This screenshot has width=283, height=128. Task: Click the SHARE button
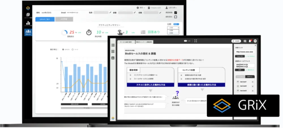coord(236,41)
